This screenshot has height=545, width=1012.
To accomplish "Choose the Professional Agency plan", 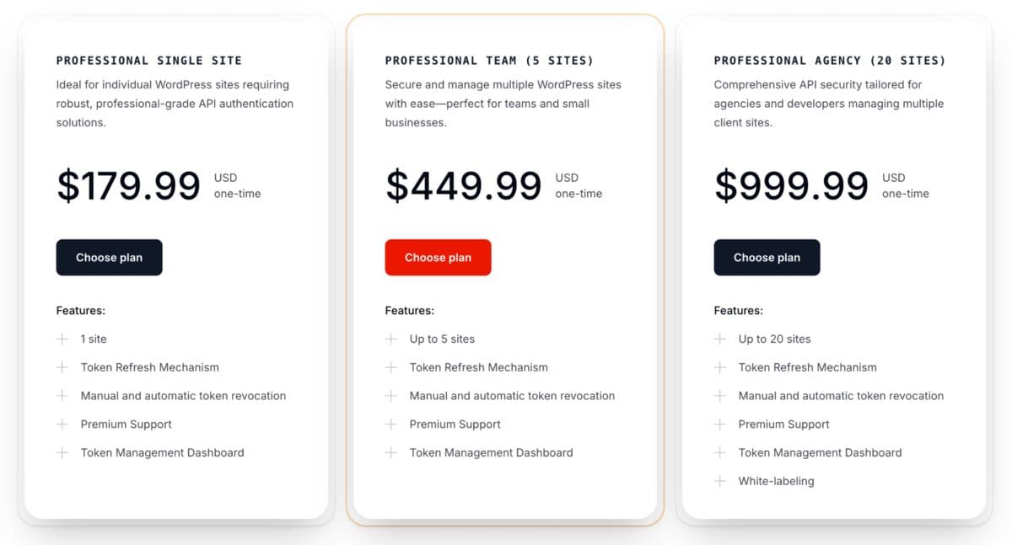I will tap(767, 258).
